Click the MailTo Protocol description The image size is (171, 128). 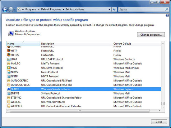[50, 64]
